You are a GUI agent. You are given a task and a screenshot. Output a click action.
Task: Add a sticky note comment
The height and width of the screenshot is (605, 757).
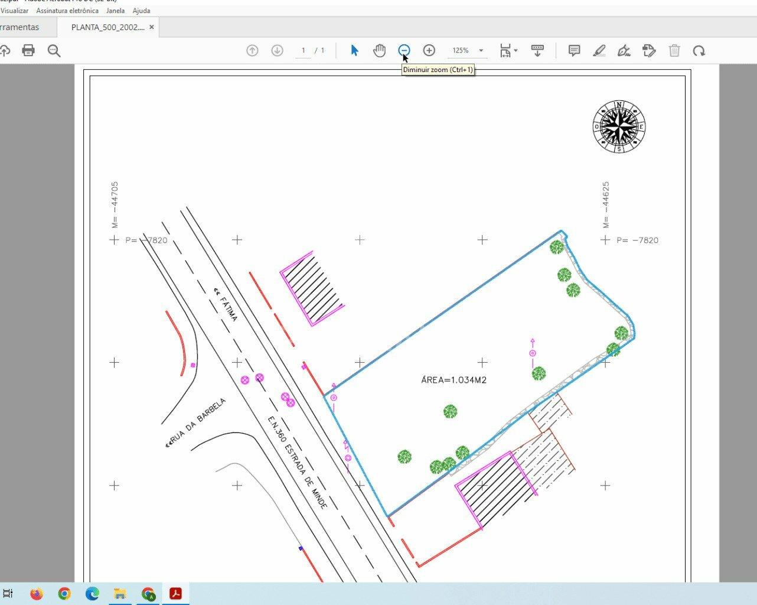coord(574,51)
